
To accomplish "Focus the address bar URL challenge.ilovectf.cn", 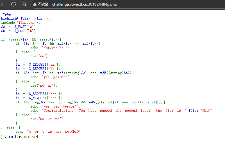I will (85, 4).
